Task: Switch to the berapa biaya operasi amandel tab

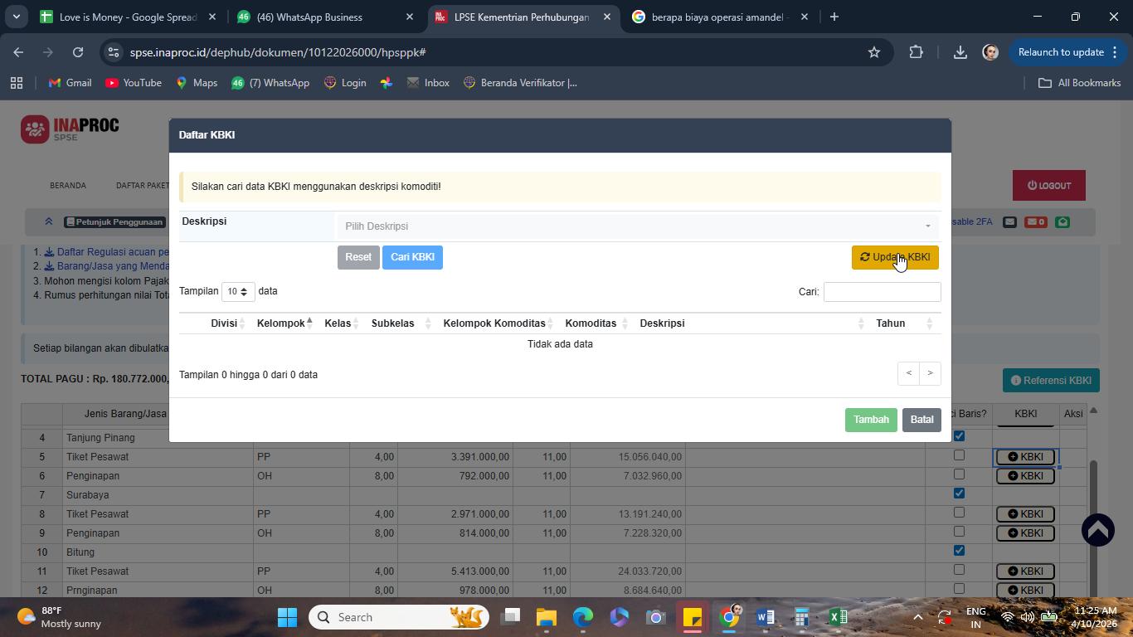Action: [x=720, y=17]
